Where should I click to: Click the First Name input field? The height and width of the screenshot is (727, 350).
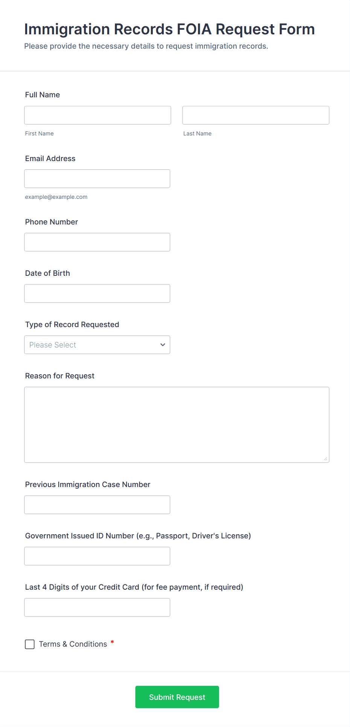[x=97, y=115]
